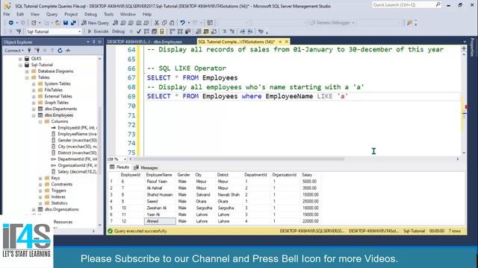Click the Open File folder icon
Screen dimensions: 478x268
[58, 23]
